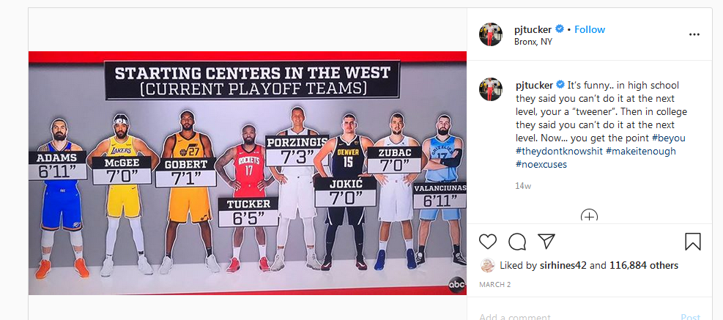Open #makeitenough hashtag
This screenshot has height=320, width=723.
(x=641, y=151)
